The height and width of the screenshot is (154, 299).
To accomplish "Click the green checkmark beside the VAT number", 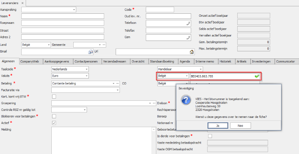I will pyautogui.click(x=257, y=76).
